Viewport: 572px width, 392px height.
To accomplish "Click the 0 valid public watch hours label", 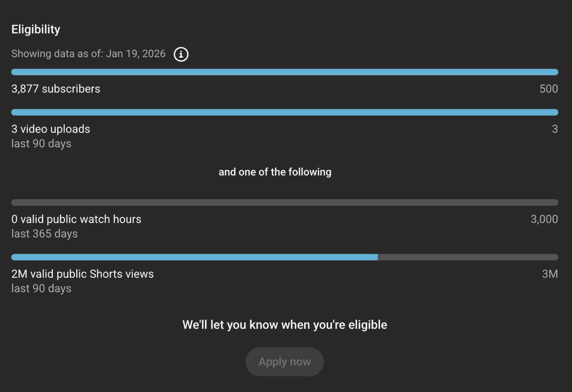I will coord(76,219).
